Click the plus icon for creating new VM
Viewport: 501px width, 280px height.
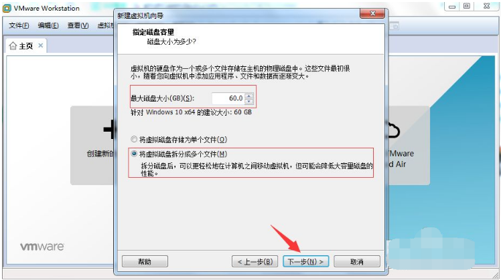pyautogui.click(x=109, y=130)
